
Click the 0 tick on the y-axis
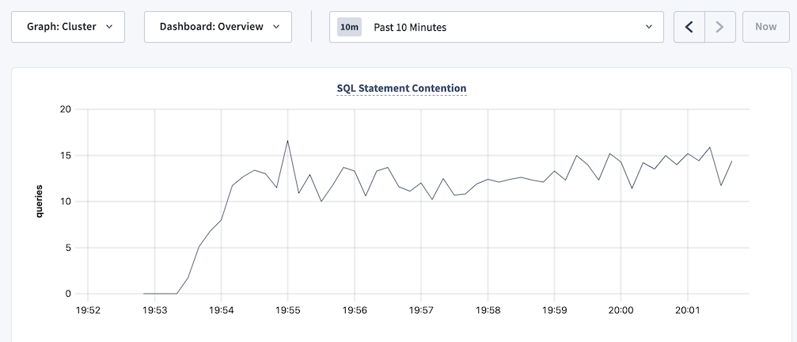(68, 294)
